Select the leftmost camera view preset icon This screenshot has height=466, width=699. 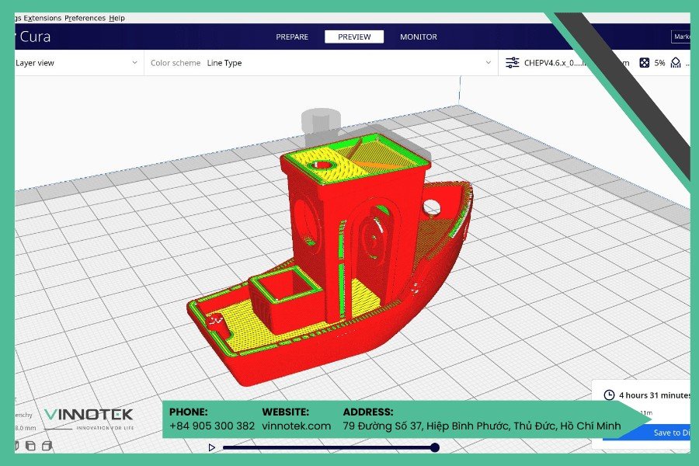click(x=16, y=445)
